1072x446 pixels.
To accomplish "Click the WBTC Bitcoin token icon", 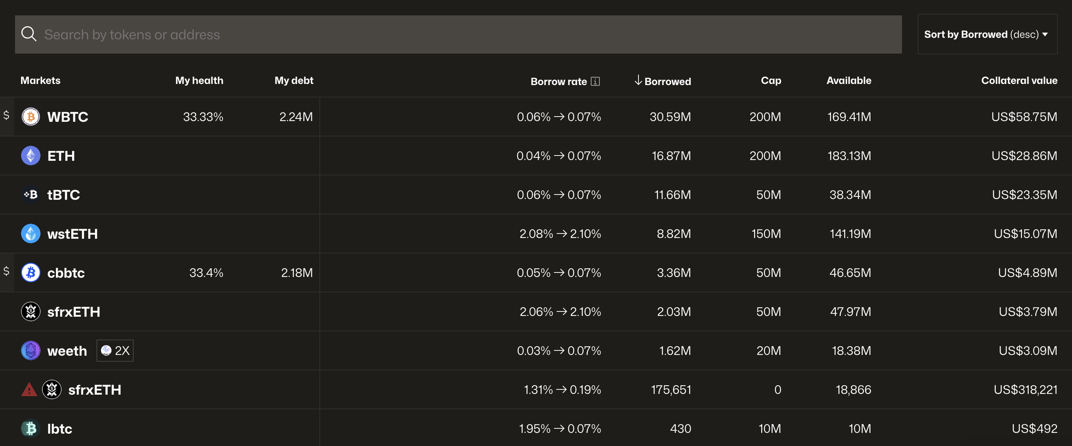I will [x=30, y=117].
